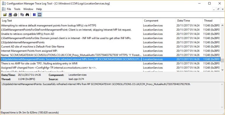
Task: Click the Open log file icon
Action: [5, 15]
